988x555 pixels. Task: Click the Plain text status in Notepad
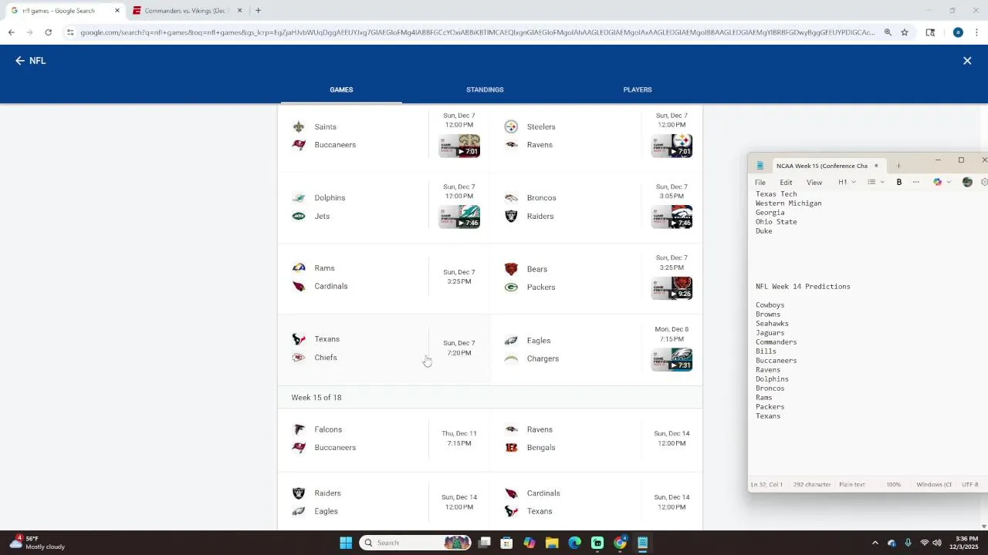pyautogui.click(x=852, y=485)
